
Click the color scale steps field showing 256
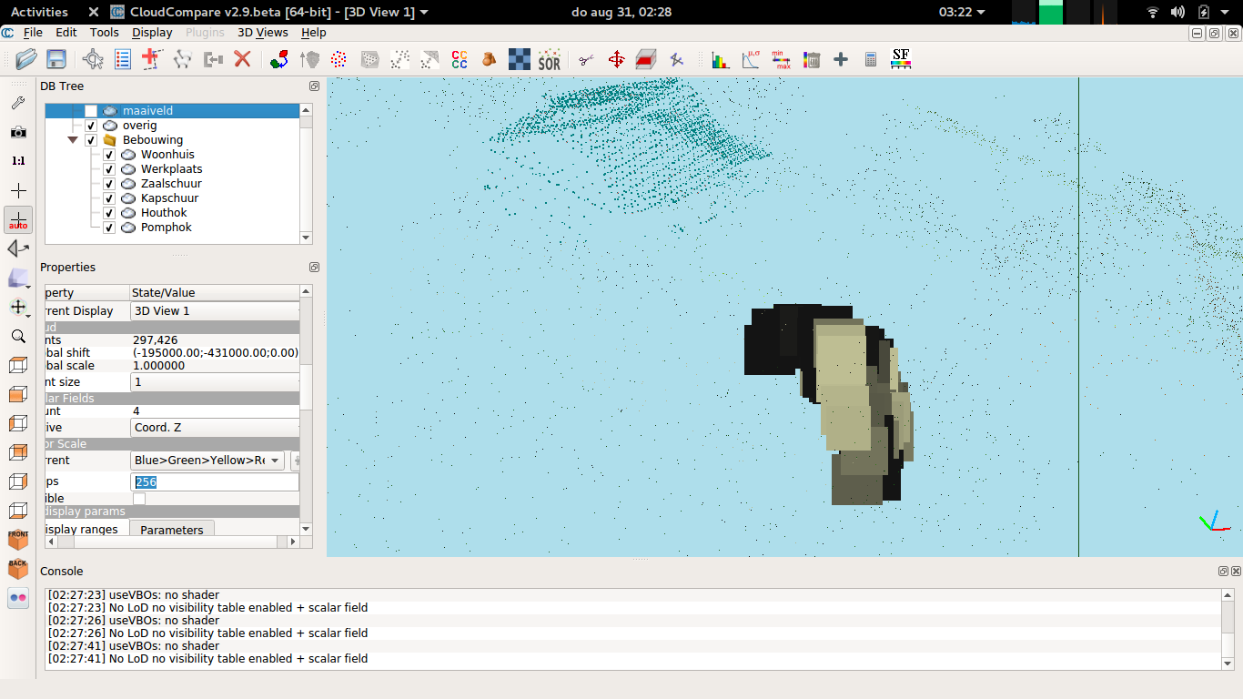pyautogui.click(x=215, y=482)
